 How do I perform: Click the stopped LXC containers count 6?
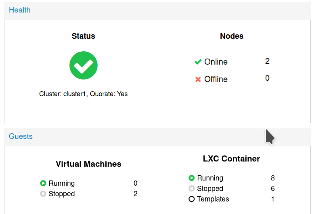coord(273,189)
